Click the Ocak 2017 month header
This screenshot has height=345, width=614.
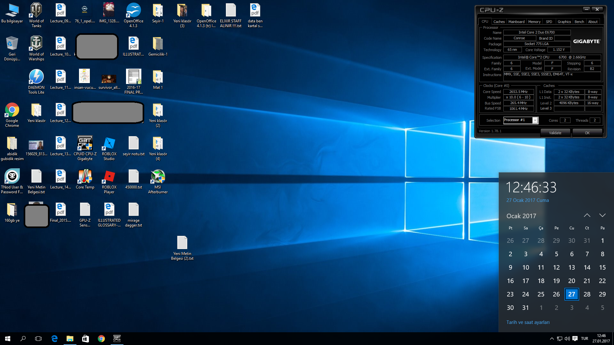(x=521, y=216)
